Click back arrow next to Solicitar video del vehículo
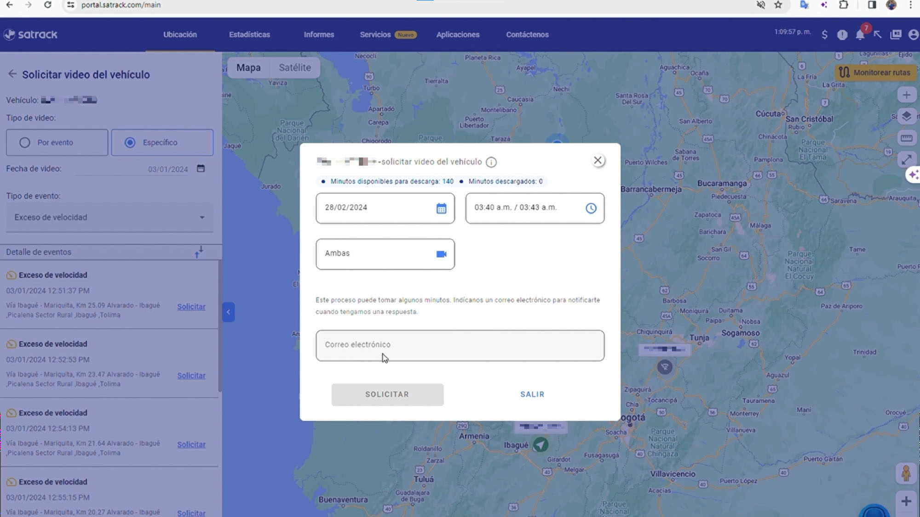Viewport: 920px width, 517px height. [x=12, y=74]
